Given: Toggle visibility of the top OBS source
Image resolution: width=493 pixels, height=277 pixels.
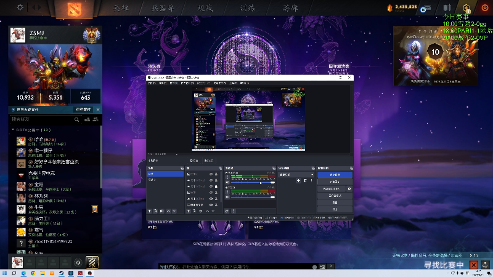Looking at the screenshot, I should 211,174.
